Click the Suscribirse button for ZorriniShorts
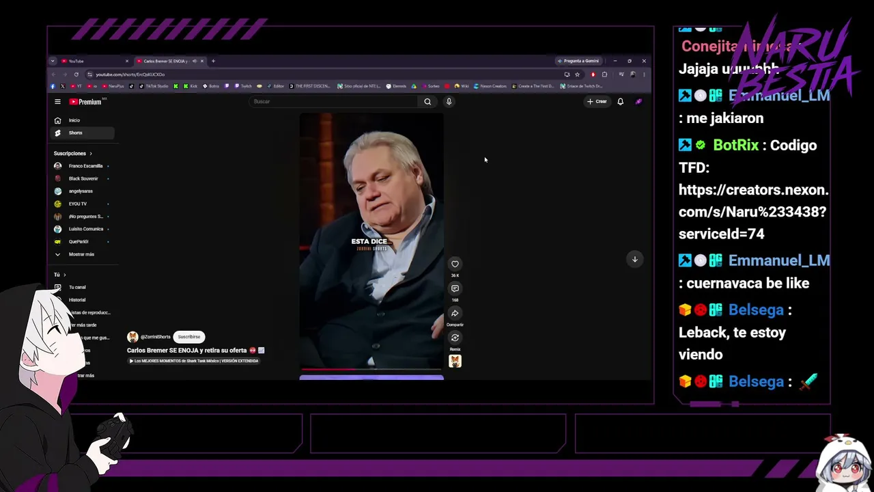The height and width of the screenshot is (492, 874). pyautogui.click(x=189, y=337)
